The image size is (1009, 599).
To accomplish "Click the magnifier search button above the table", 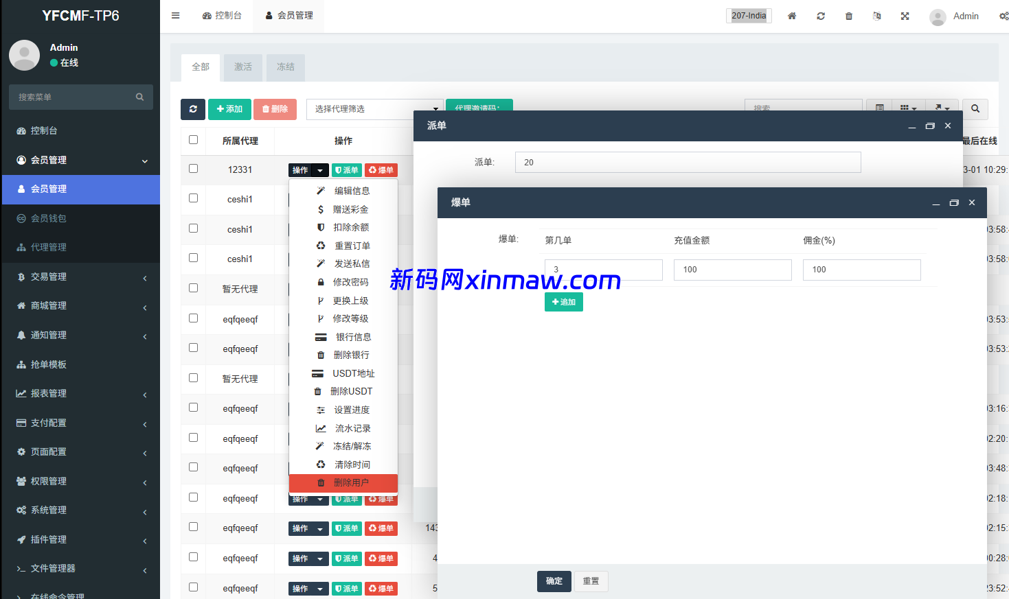I will tap(975, 109).
